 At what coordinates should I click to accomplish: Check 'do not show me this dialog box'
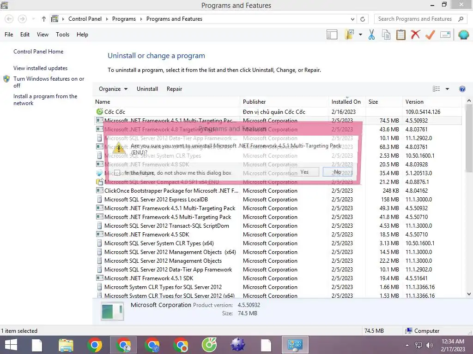(x=117, y=173)
